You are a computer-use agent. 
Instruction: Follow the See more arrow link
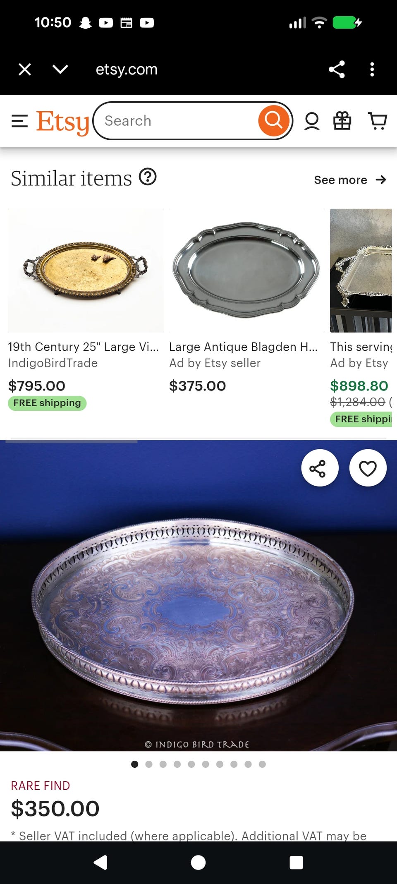point(350,180)
